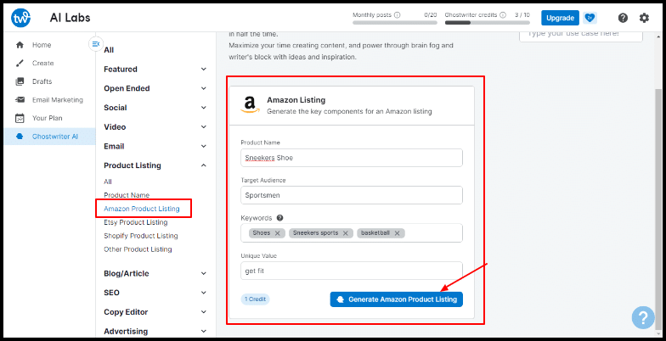Remove the Shoes keyword tag
666x341 pixels.
coord(277,233)
